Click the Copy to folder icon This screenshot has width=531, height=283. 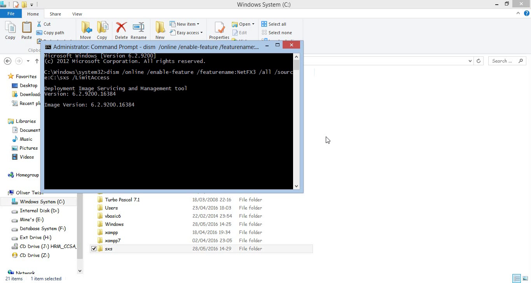102,28
